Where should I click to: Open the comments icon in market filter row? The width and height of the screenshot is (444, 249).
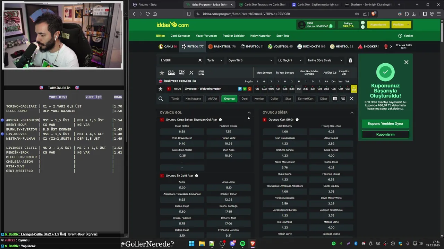pos(343,99)
